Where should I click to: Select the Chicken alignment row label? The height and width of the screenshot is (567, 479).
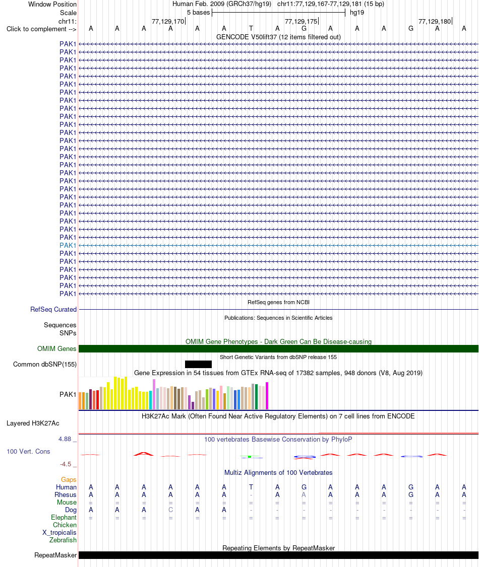point(65,525)
